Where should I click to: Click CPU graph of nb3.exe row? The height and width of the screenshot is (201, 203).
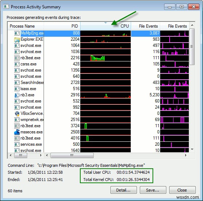click(106, 95)
